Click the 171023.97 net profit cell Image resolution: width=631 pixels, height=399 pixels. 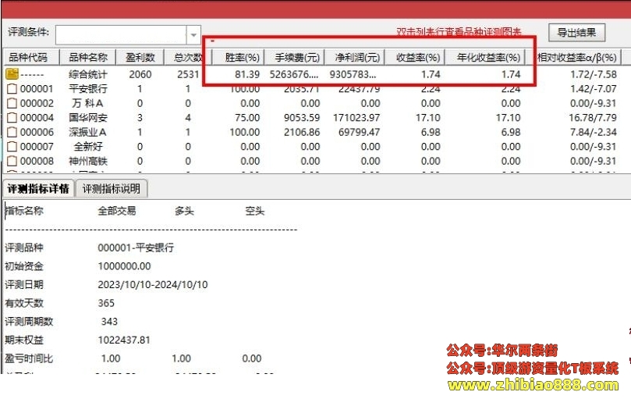tap(356, 118)
